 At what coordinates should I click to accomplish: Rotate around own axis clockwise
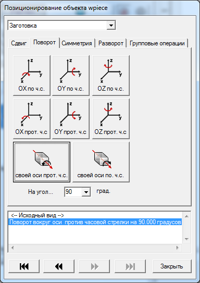(101, 162)
